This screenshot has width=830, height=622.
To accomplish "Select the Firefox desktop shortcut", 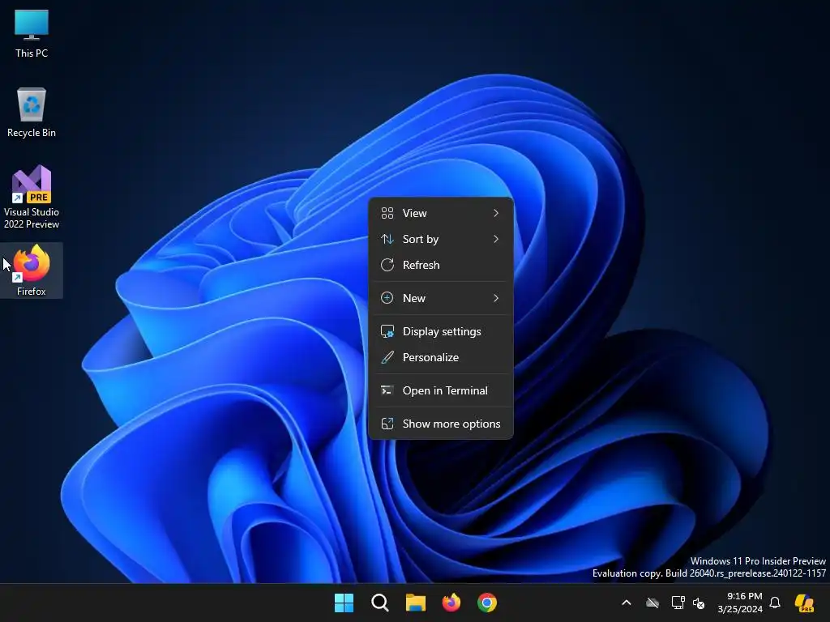I will click(32, 271).
